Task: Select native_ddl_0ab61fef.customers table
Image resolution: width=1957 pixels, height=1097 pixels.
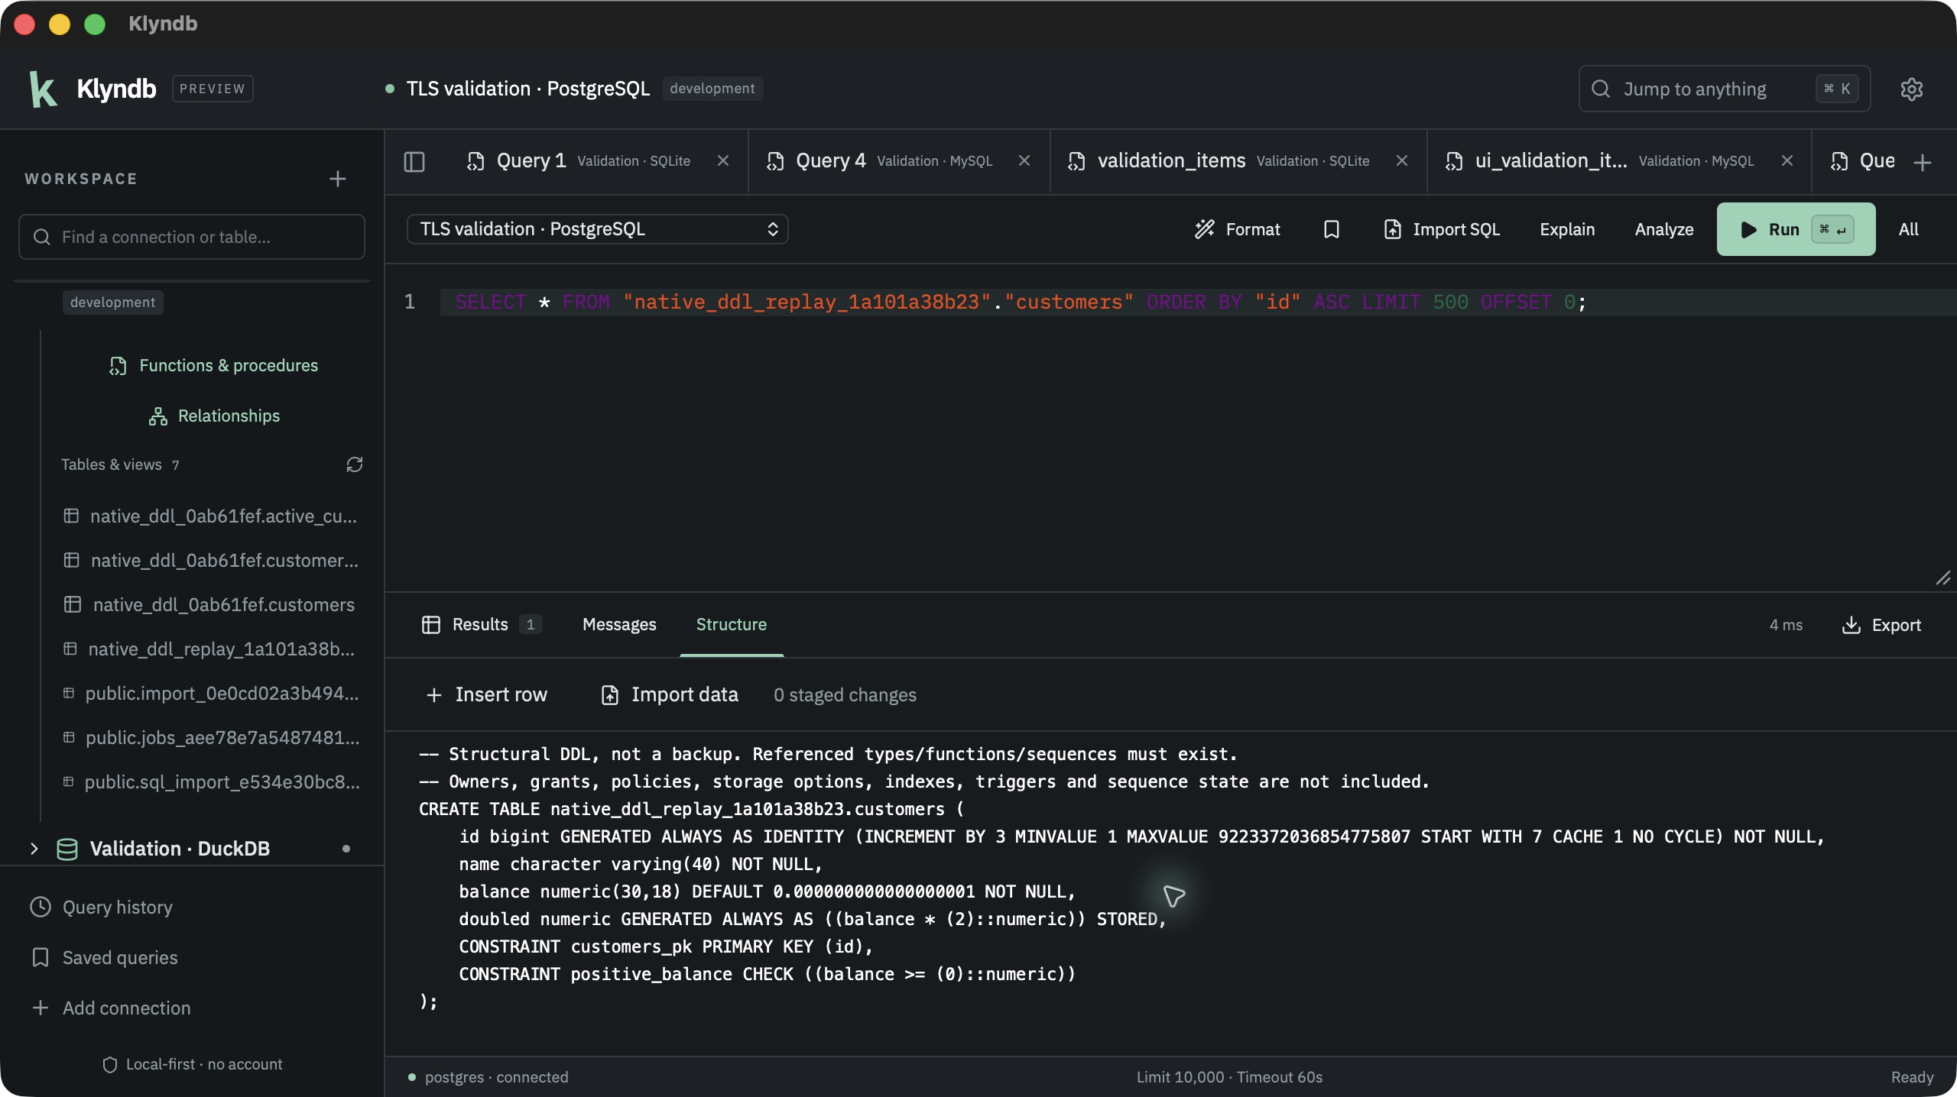Action: pyautogui.click(x=209, y=604)
